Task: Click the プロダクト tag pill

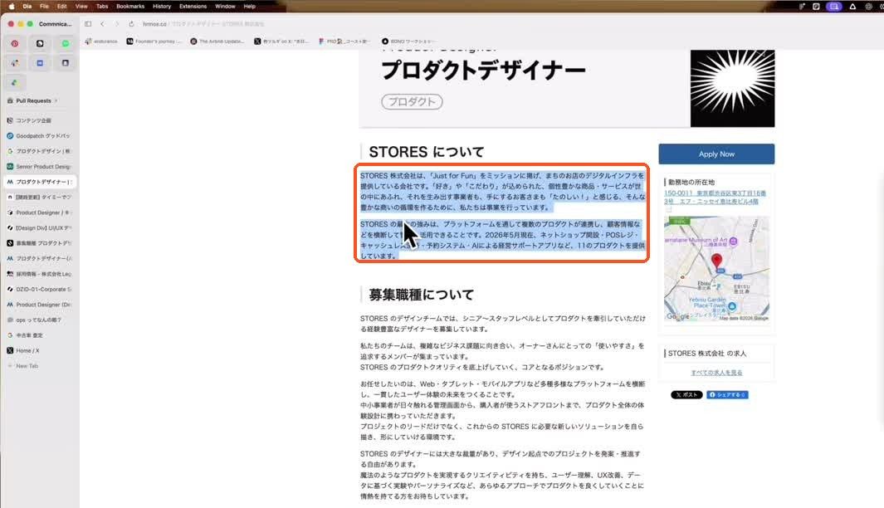Action: click(x=413, y=101)
